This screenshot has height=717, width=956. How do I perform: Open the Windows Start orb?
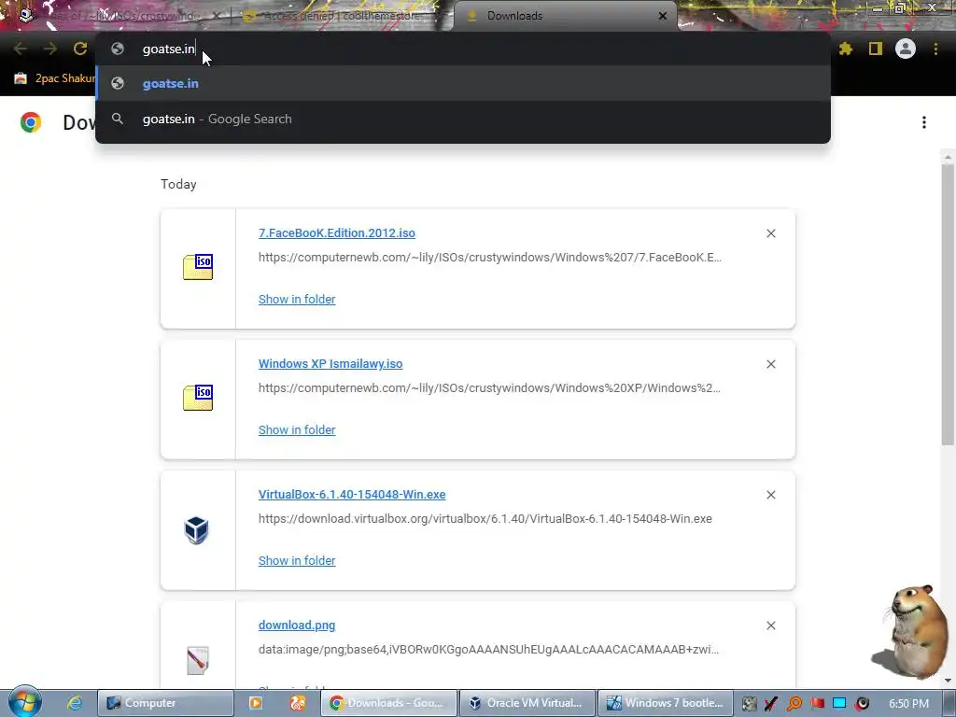[x=24, y=702]
